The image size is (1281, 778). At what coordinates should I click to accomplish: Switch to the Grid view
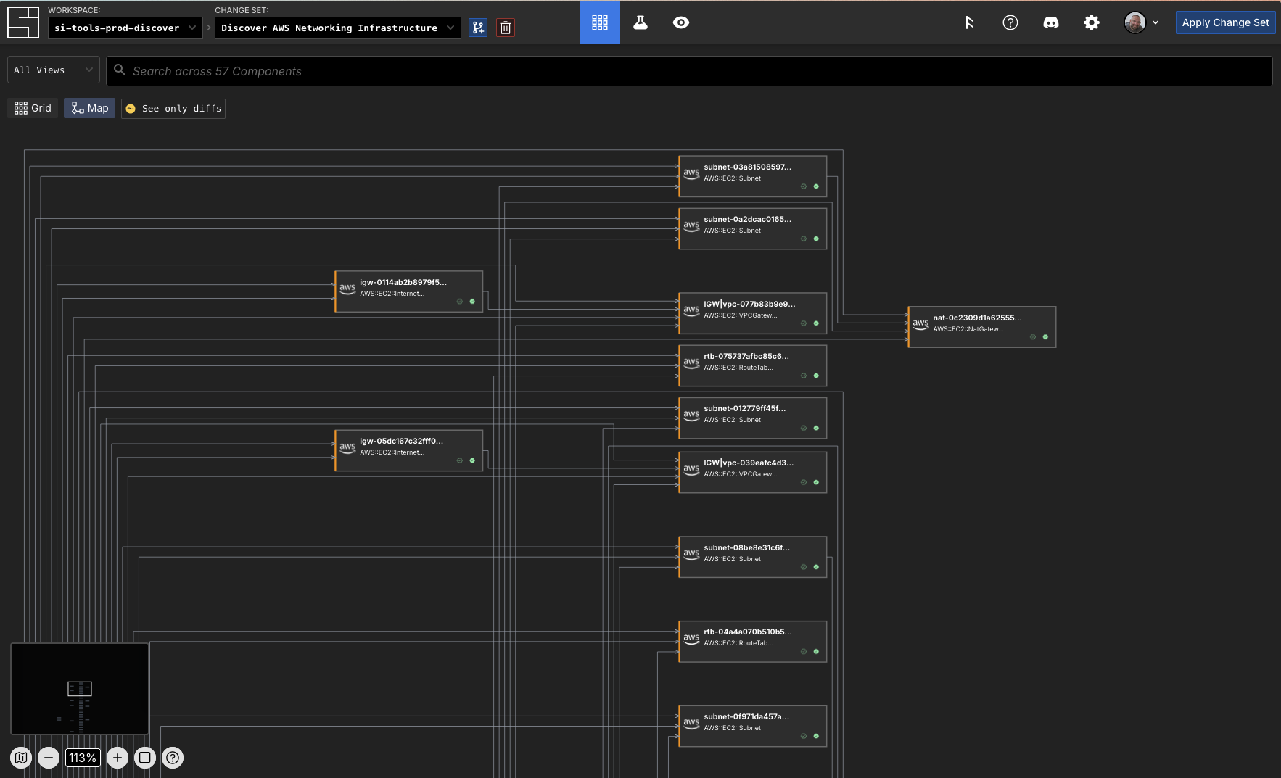[x=33, y=108]
